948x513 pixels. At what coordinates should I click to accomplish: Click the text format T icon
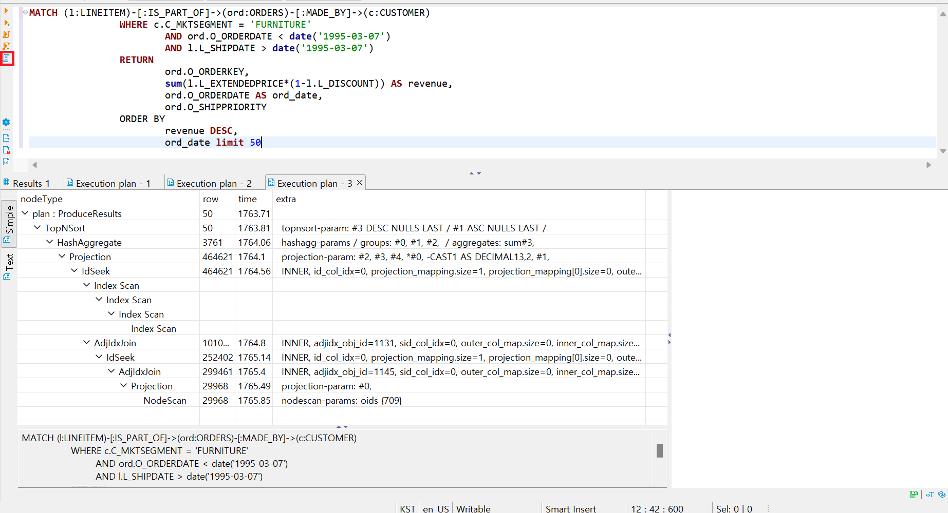click(x=930, y=495)
